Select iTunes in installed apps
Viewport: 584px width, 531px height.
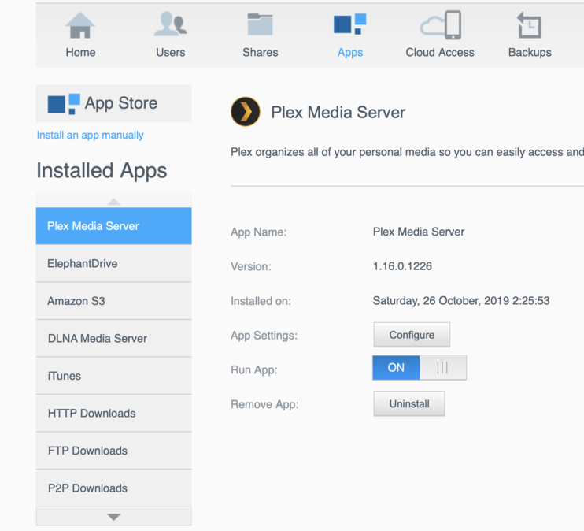coord(113,376)
